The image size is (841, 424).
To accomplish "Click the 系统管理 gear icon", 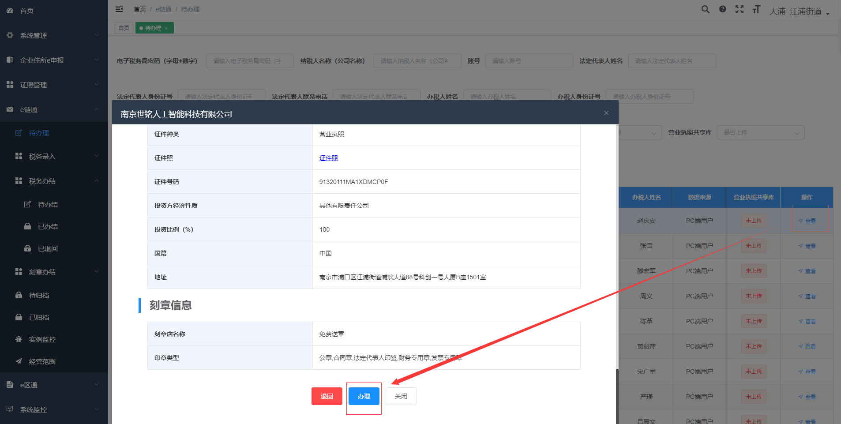I will 10,35.
